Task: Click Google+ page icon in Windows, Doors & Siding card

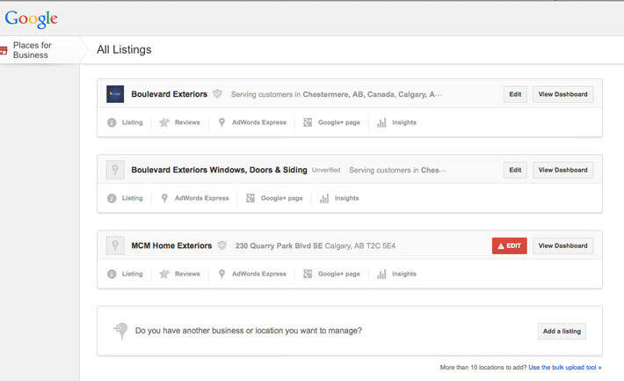Action: (250, 198)
